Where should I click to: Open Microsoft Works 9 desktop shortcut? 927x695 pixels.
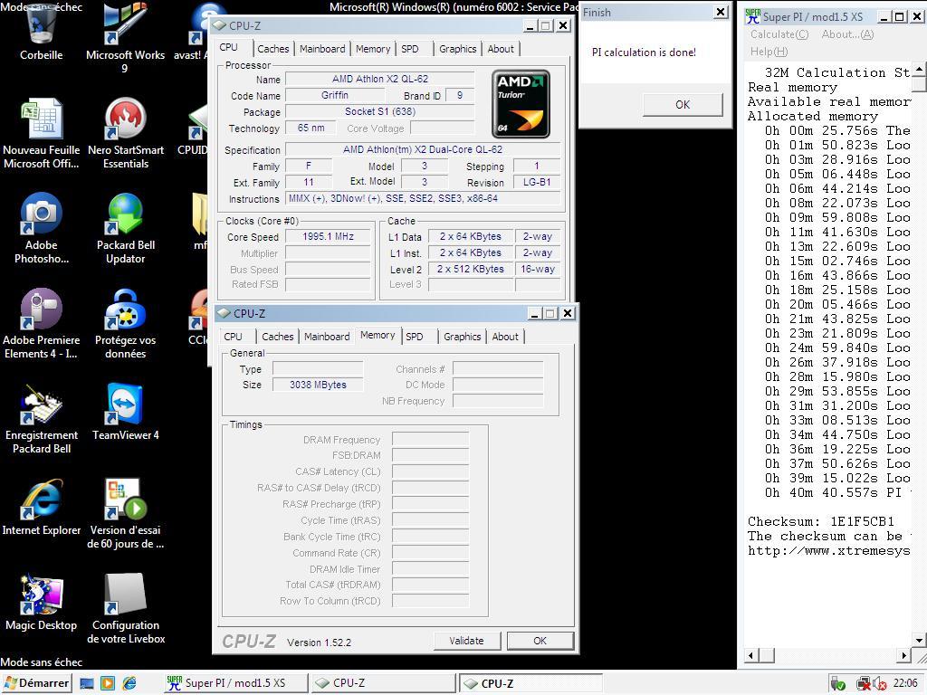(125, 36)
